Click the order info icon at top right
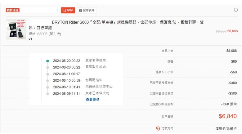The height and width of the screenshot is (134, 242). click(236, 10)
